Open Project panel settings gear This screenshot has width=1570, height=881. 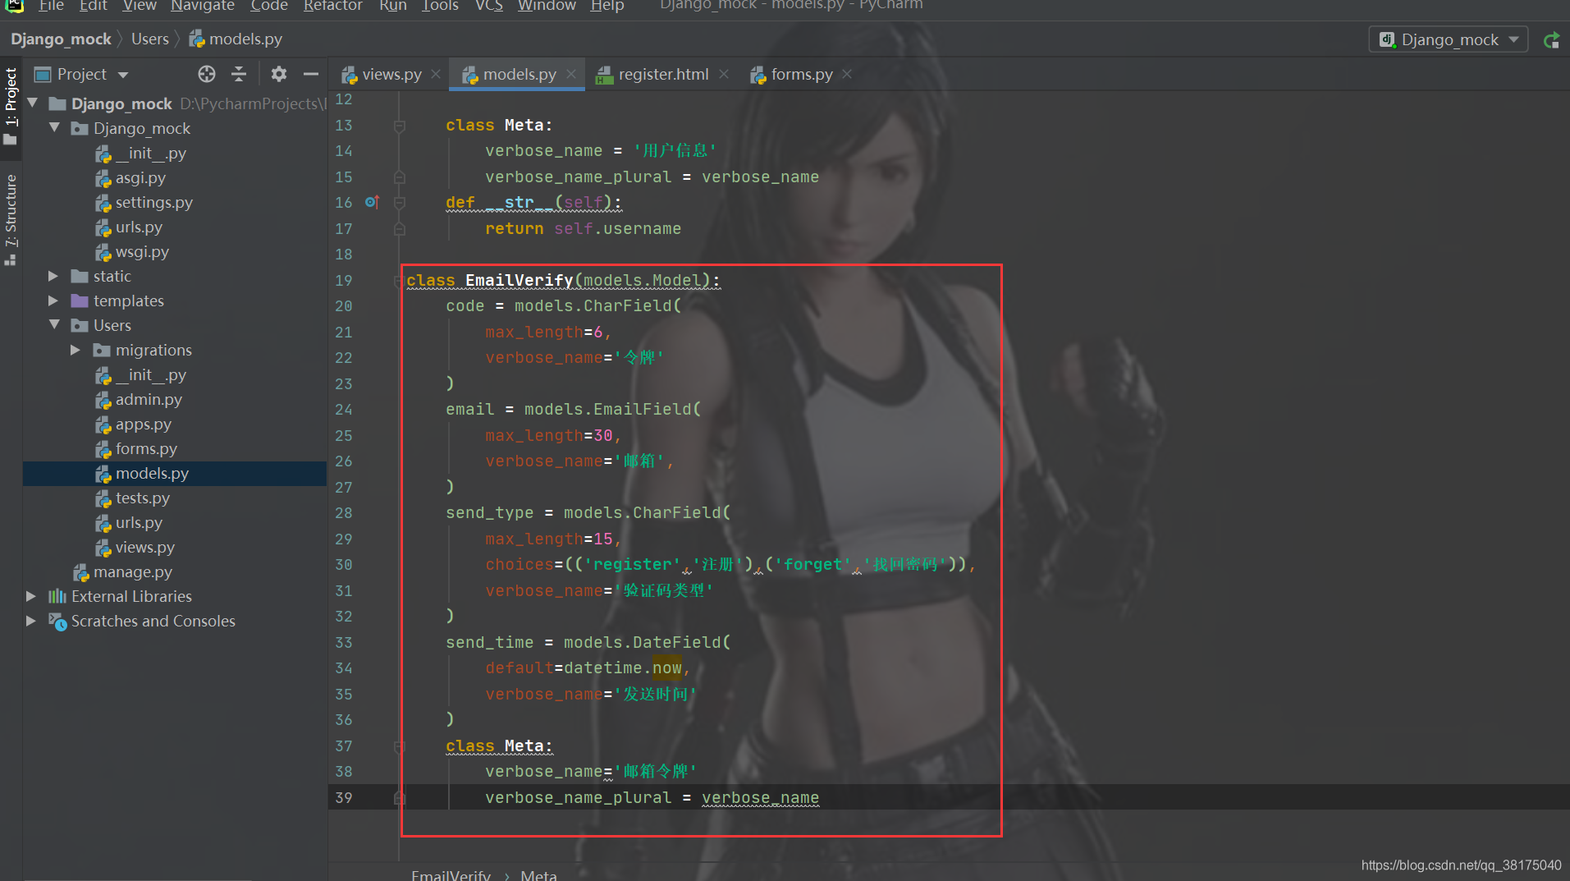279,74
